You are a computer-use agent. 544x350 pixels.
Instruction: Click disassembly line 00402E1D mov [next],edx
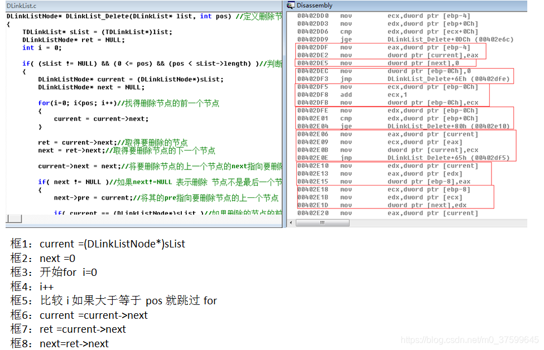tap(382, 205)
